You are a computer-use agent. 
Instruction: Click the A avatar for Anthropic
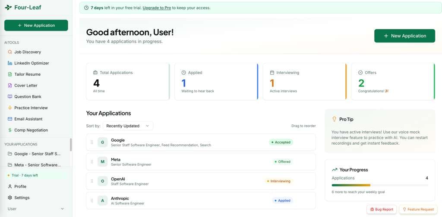(103, 200)
